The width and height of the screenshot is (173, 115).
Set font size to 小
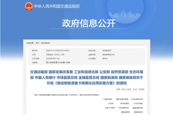pos(135,89)
